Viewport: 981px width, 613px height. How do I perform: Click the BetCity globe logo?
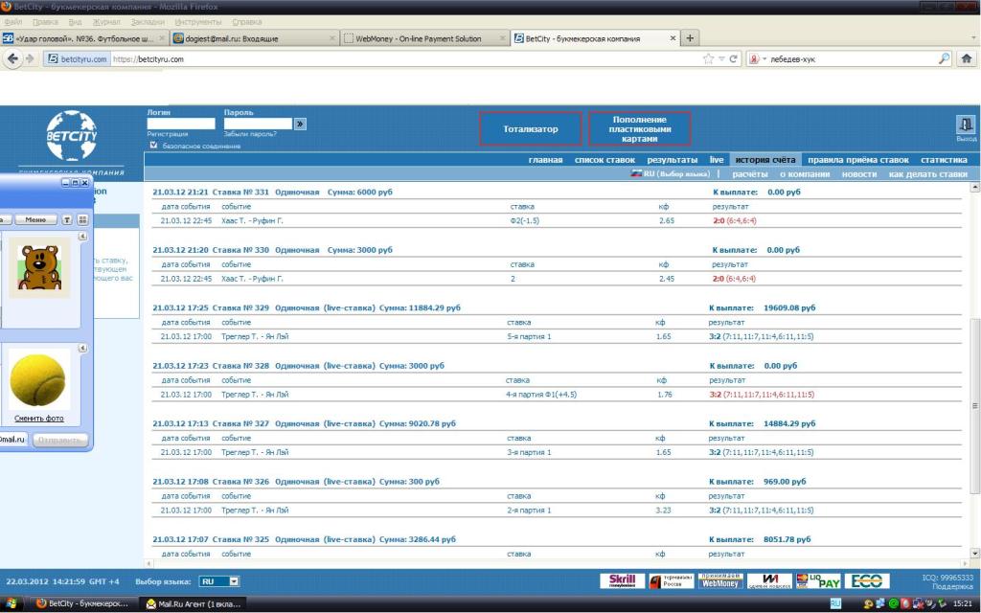point(71,136)
